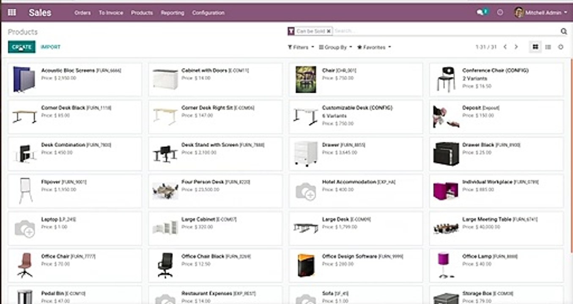Select the Storage Box product name
573x304 pixels.
(477, 293)
